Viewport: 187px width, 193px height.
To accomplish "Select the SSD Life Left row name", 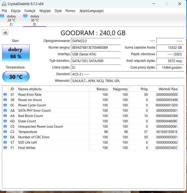I will (27, 142).
